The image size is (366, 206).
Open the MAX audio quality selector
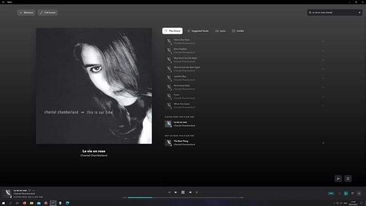pyautogui.click(x=331, y=193)
